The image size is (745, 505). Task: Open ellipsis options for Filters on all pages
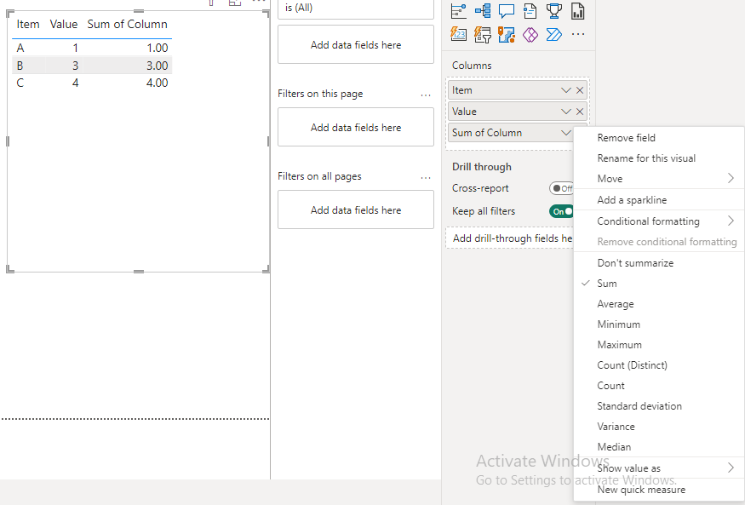pyautogui.click(x=426, y=178)
